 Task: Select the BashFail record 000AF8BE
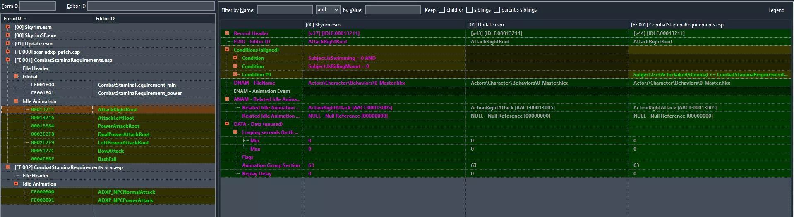108,159
